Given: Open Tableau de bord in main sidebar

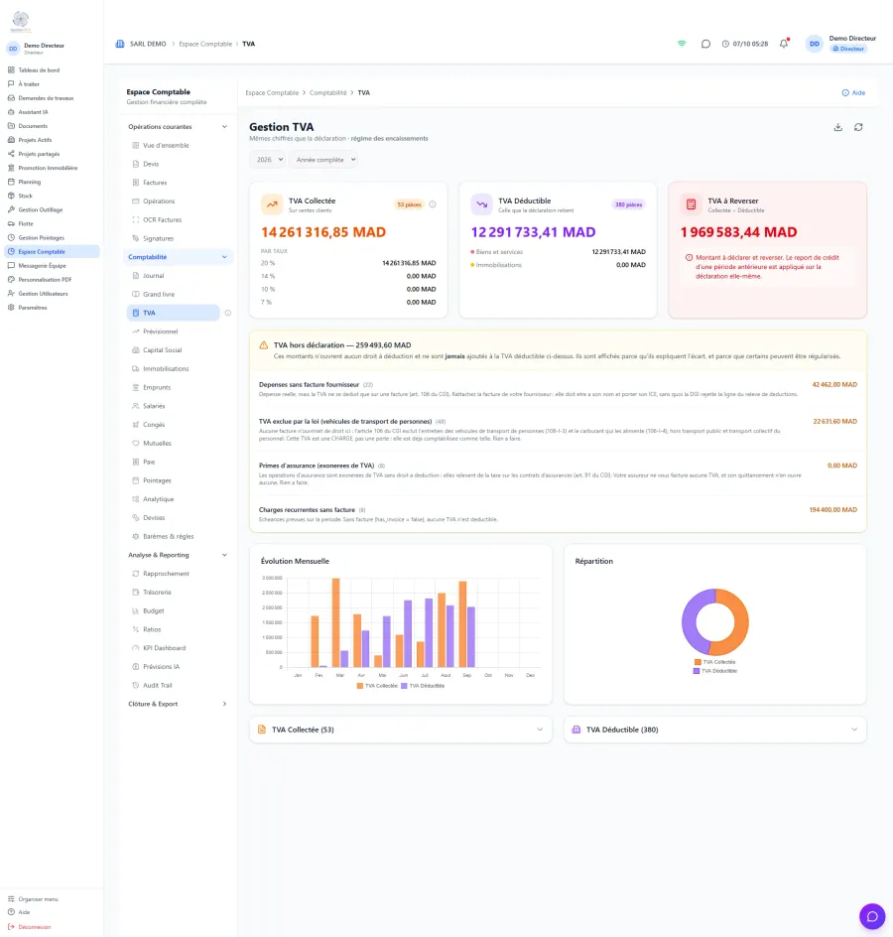Looking at the screenshot, I should pos(39,69).
